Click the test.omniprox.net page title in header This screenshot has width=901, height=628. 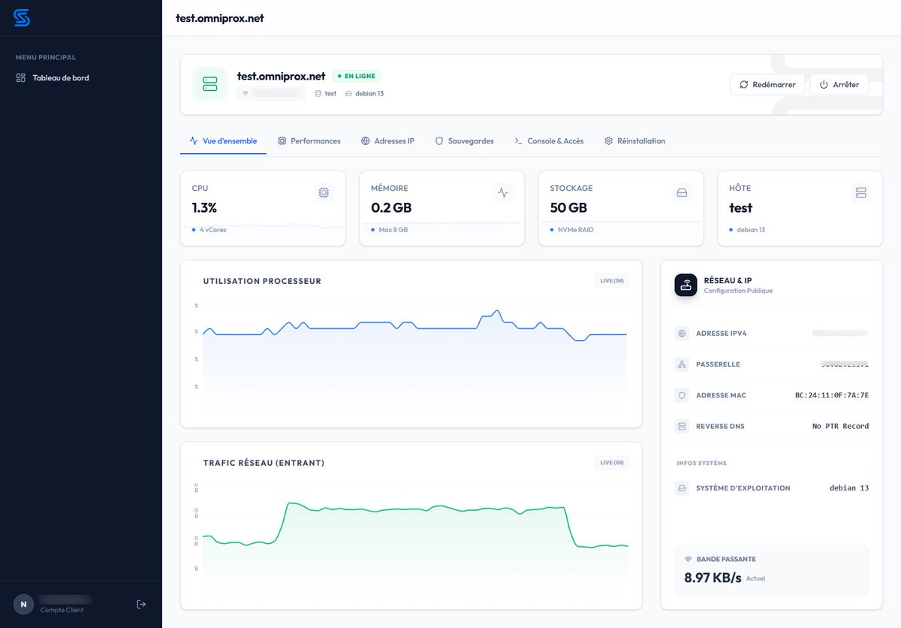tap(220, 18)
